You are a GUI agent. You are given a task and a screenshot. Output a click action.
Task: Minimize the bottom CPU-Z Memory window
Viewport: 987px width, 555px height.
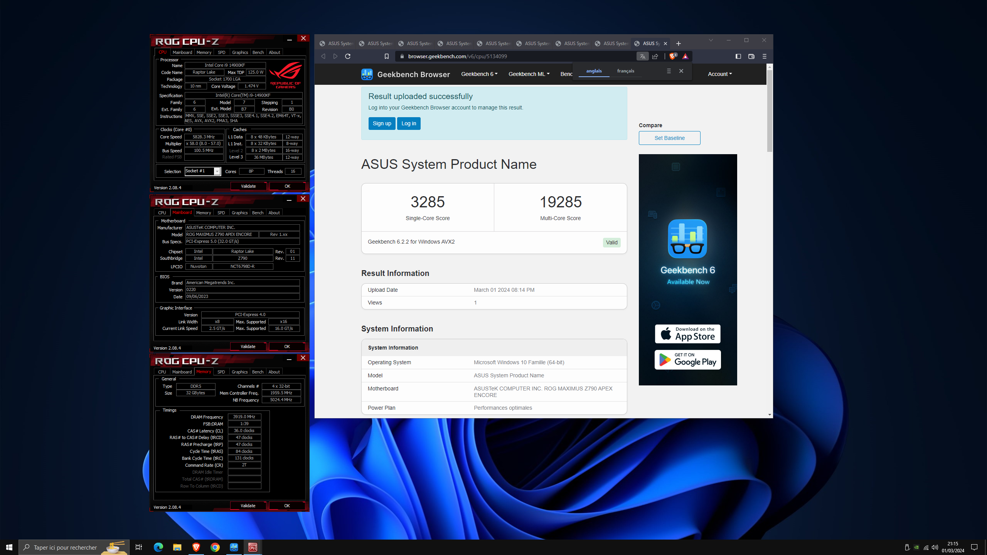click(289, 359)
